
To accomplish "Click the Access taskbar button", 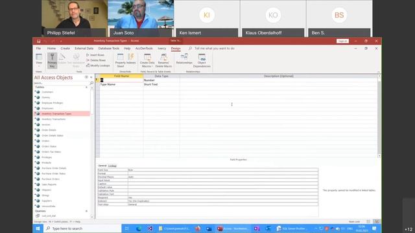I will 233,228.
